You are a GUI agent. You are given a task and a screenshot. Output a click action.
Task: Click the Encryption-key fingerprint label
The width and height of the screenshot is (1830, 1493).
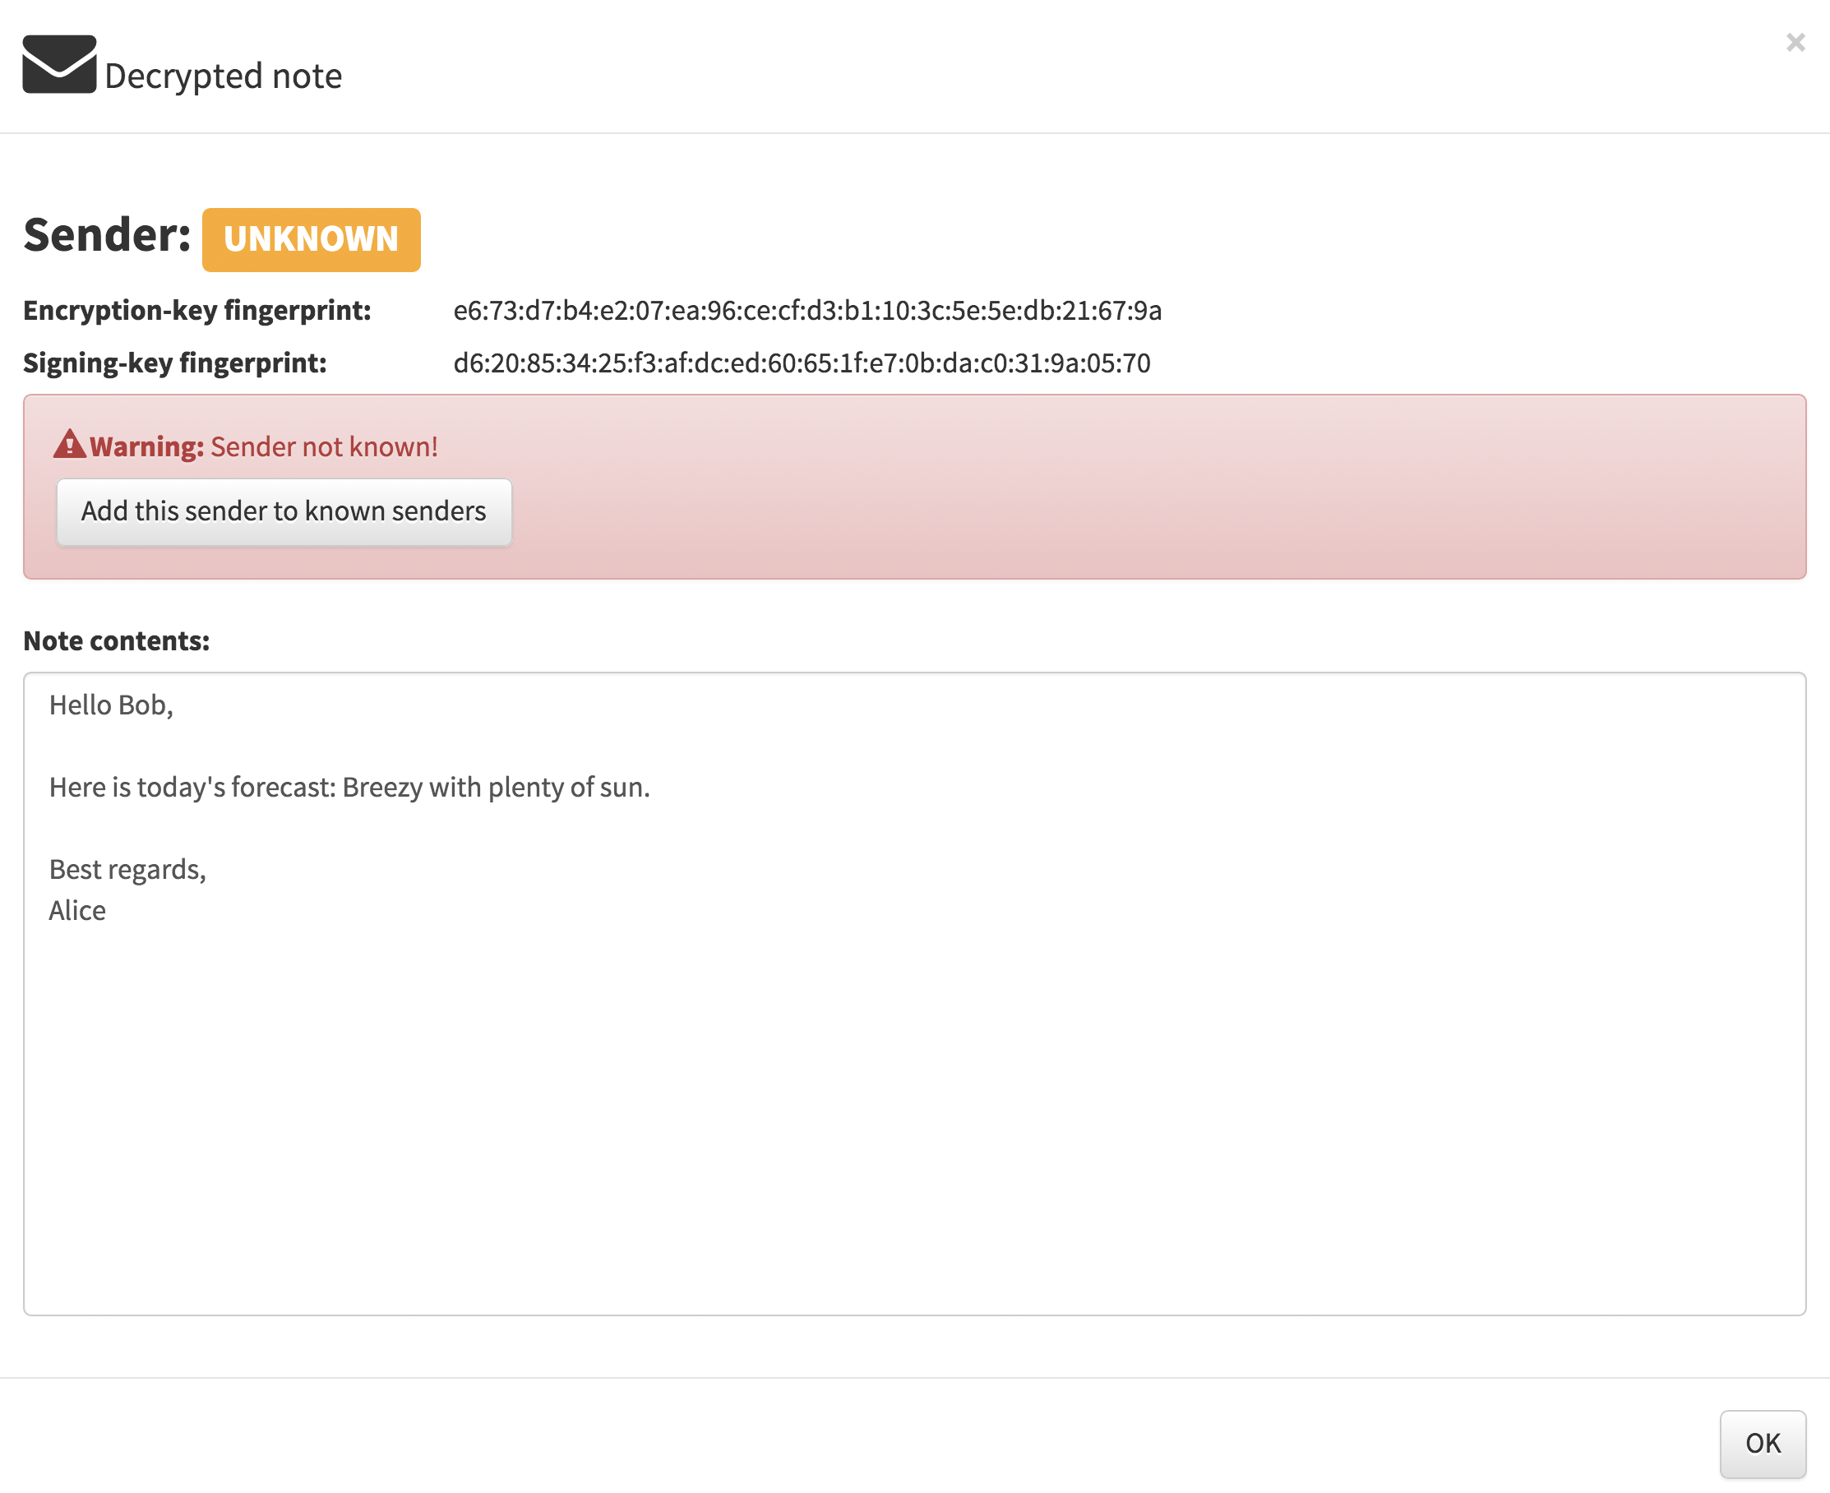(197, 311)
